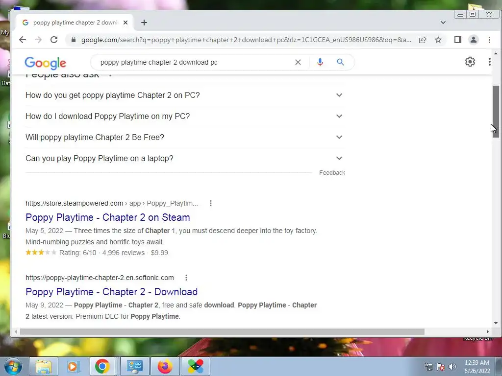Click the '$9.99' price text
The height and width of the screenshot is (376, 502).
point(159,253)
